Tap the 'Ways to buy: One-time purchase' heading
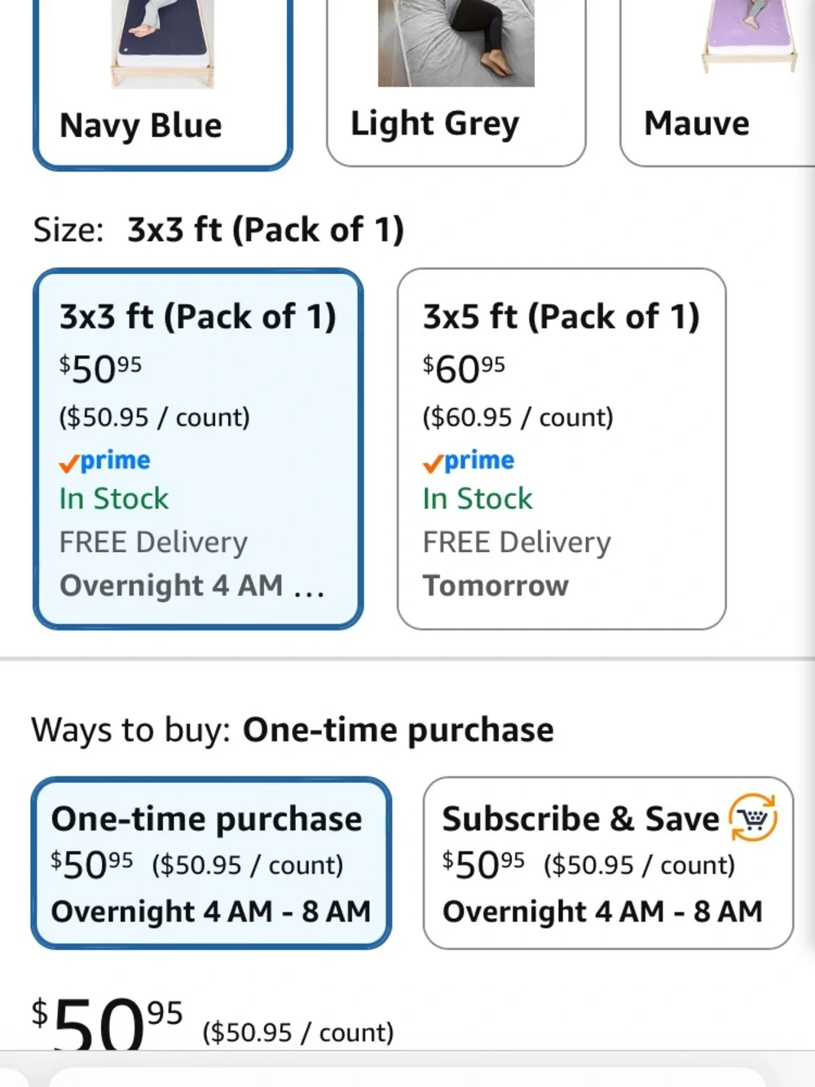815x1087 pixels. (x=293, y=730)
